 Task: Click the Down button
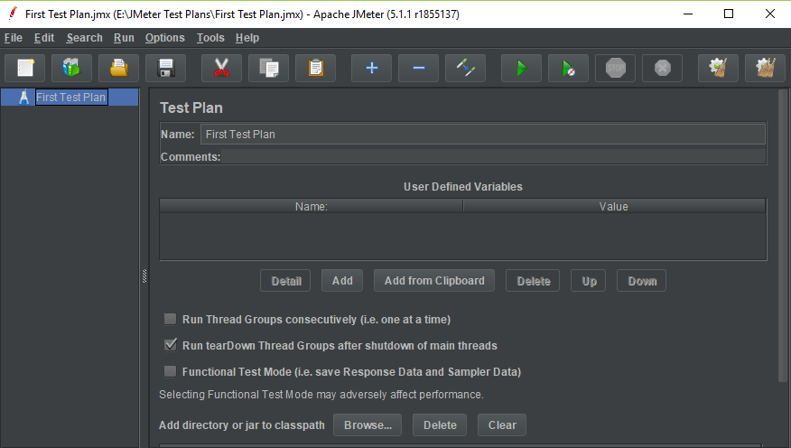pos(642,281)
